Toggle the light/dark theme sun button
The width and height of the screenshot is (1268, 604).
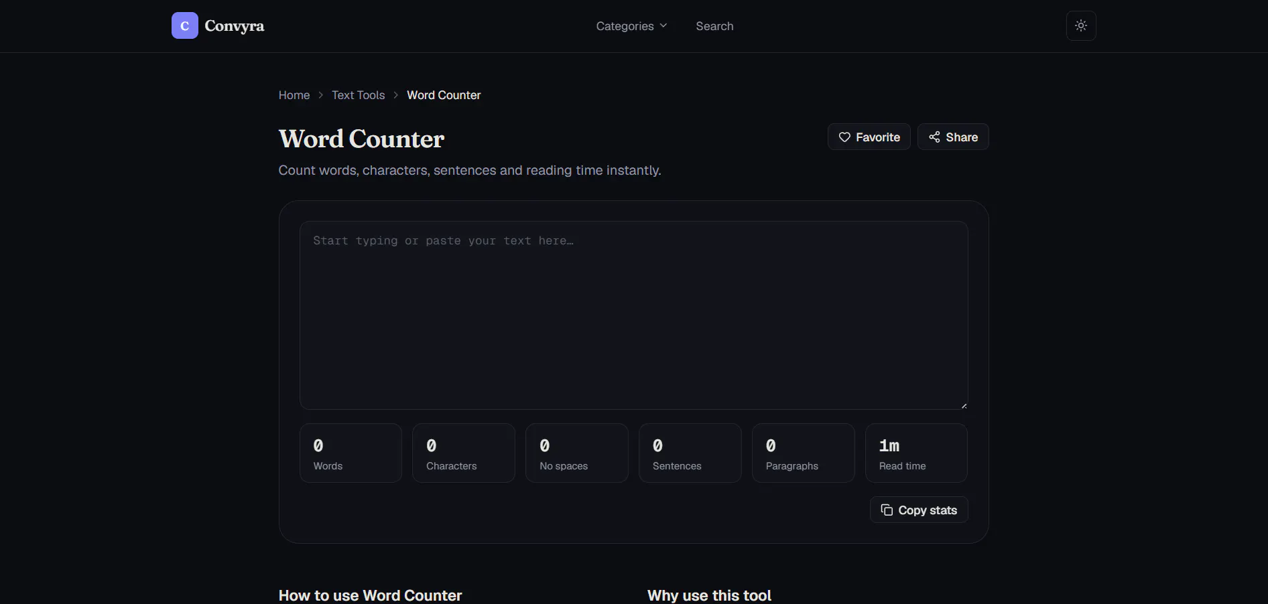[1081, 25]
